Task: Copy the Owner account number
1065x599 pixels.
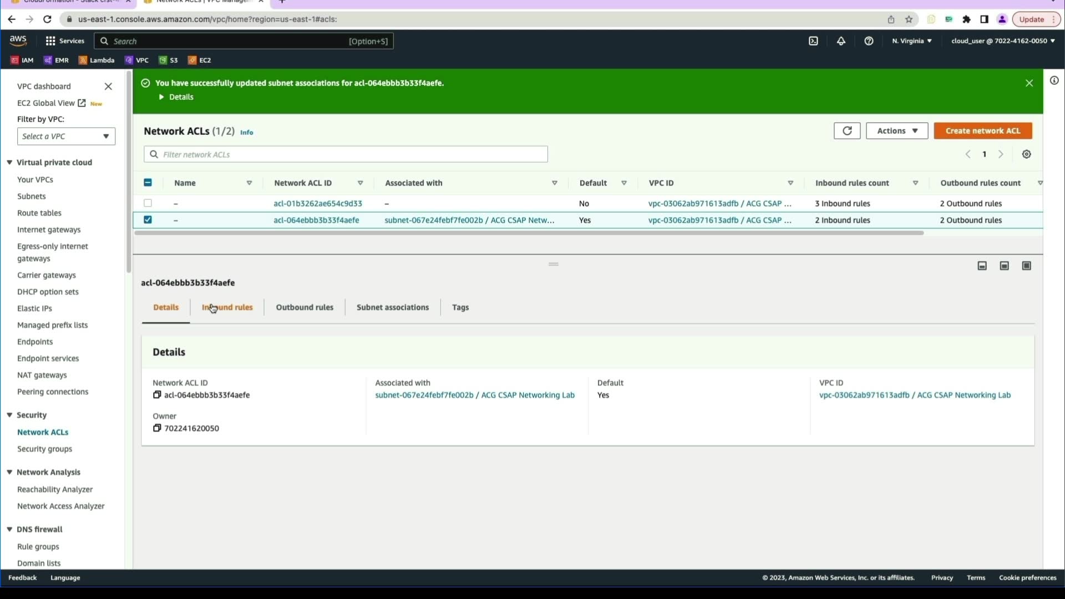Action: (x=157, y=428)
